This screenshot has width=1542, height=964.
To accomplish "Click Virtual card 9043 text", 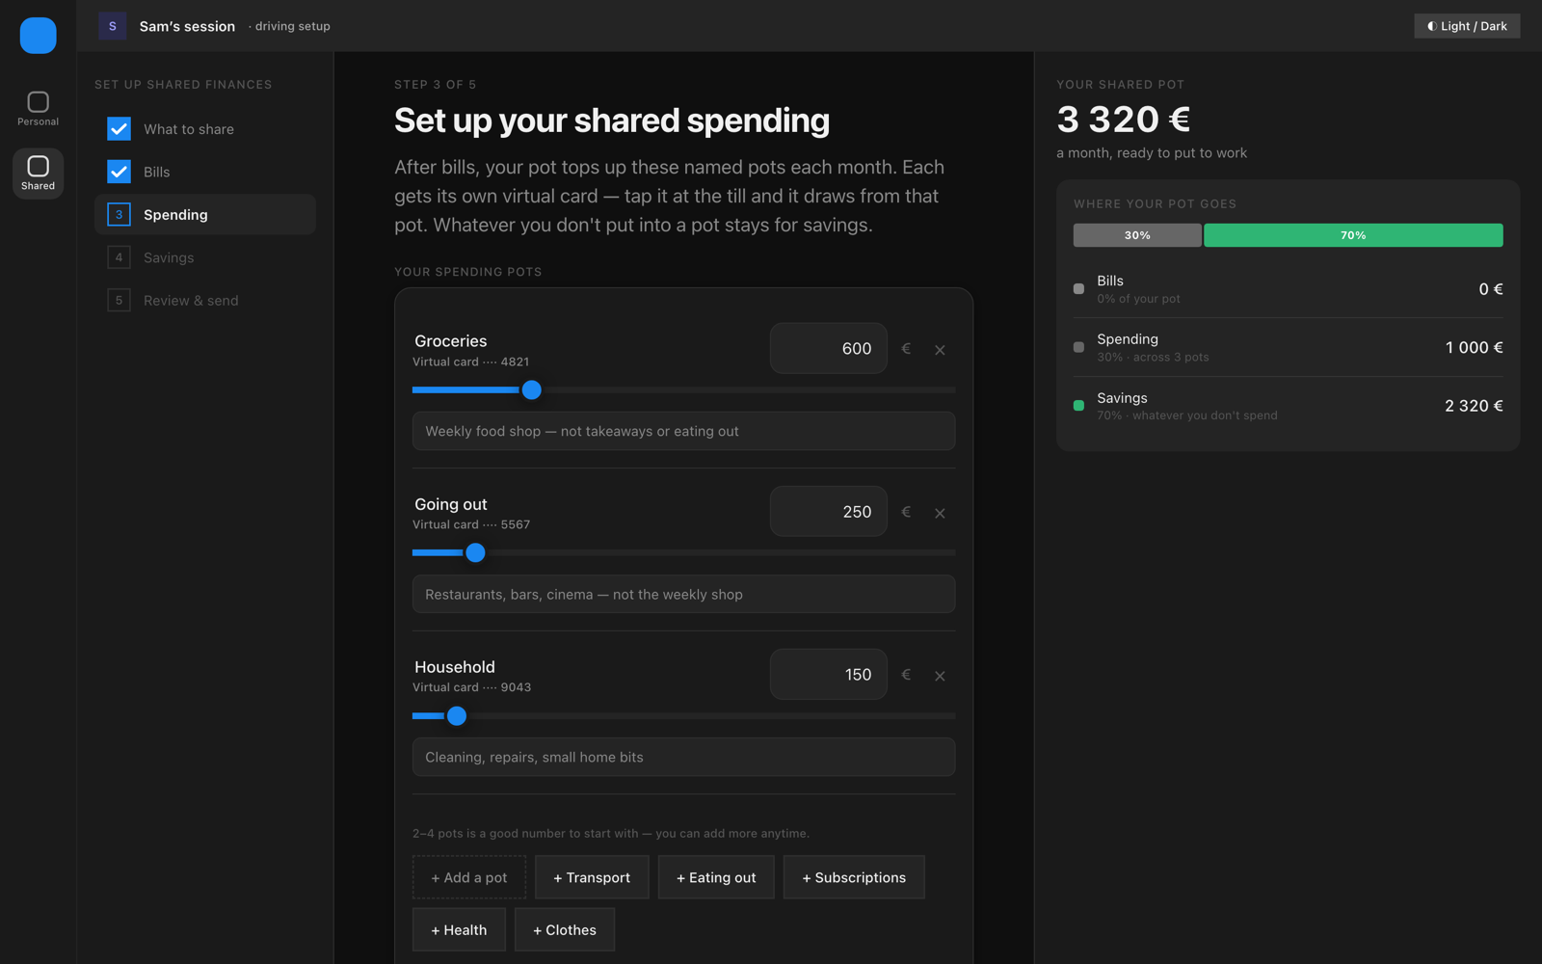I will 472,687.
